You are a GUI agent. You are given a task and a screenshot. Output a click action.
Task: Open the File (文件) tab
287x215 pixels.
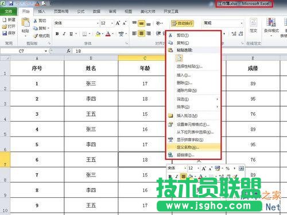[x=9, y=11]
